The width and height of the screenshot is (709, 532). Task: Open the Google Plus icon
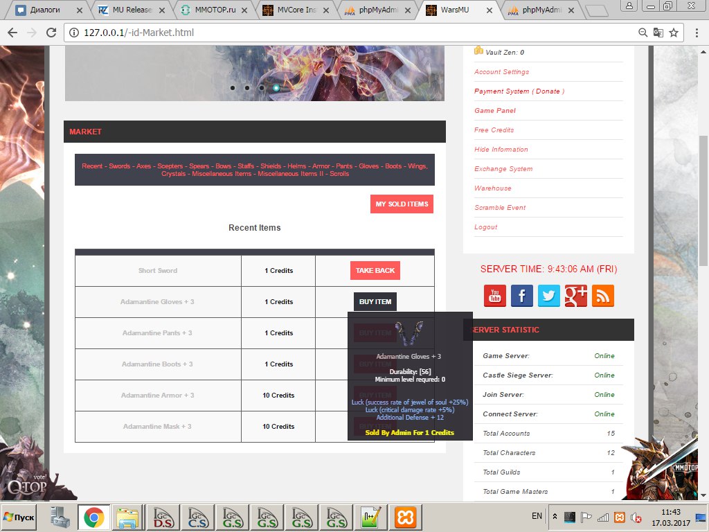coord(575,296)
